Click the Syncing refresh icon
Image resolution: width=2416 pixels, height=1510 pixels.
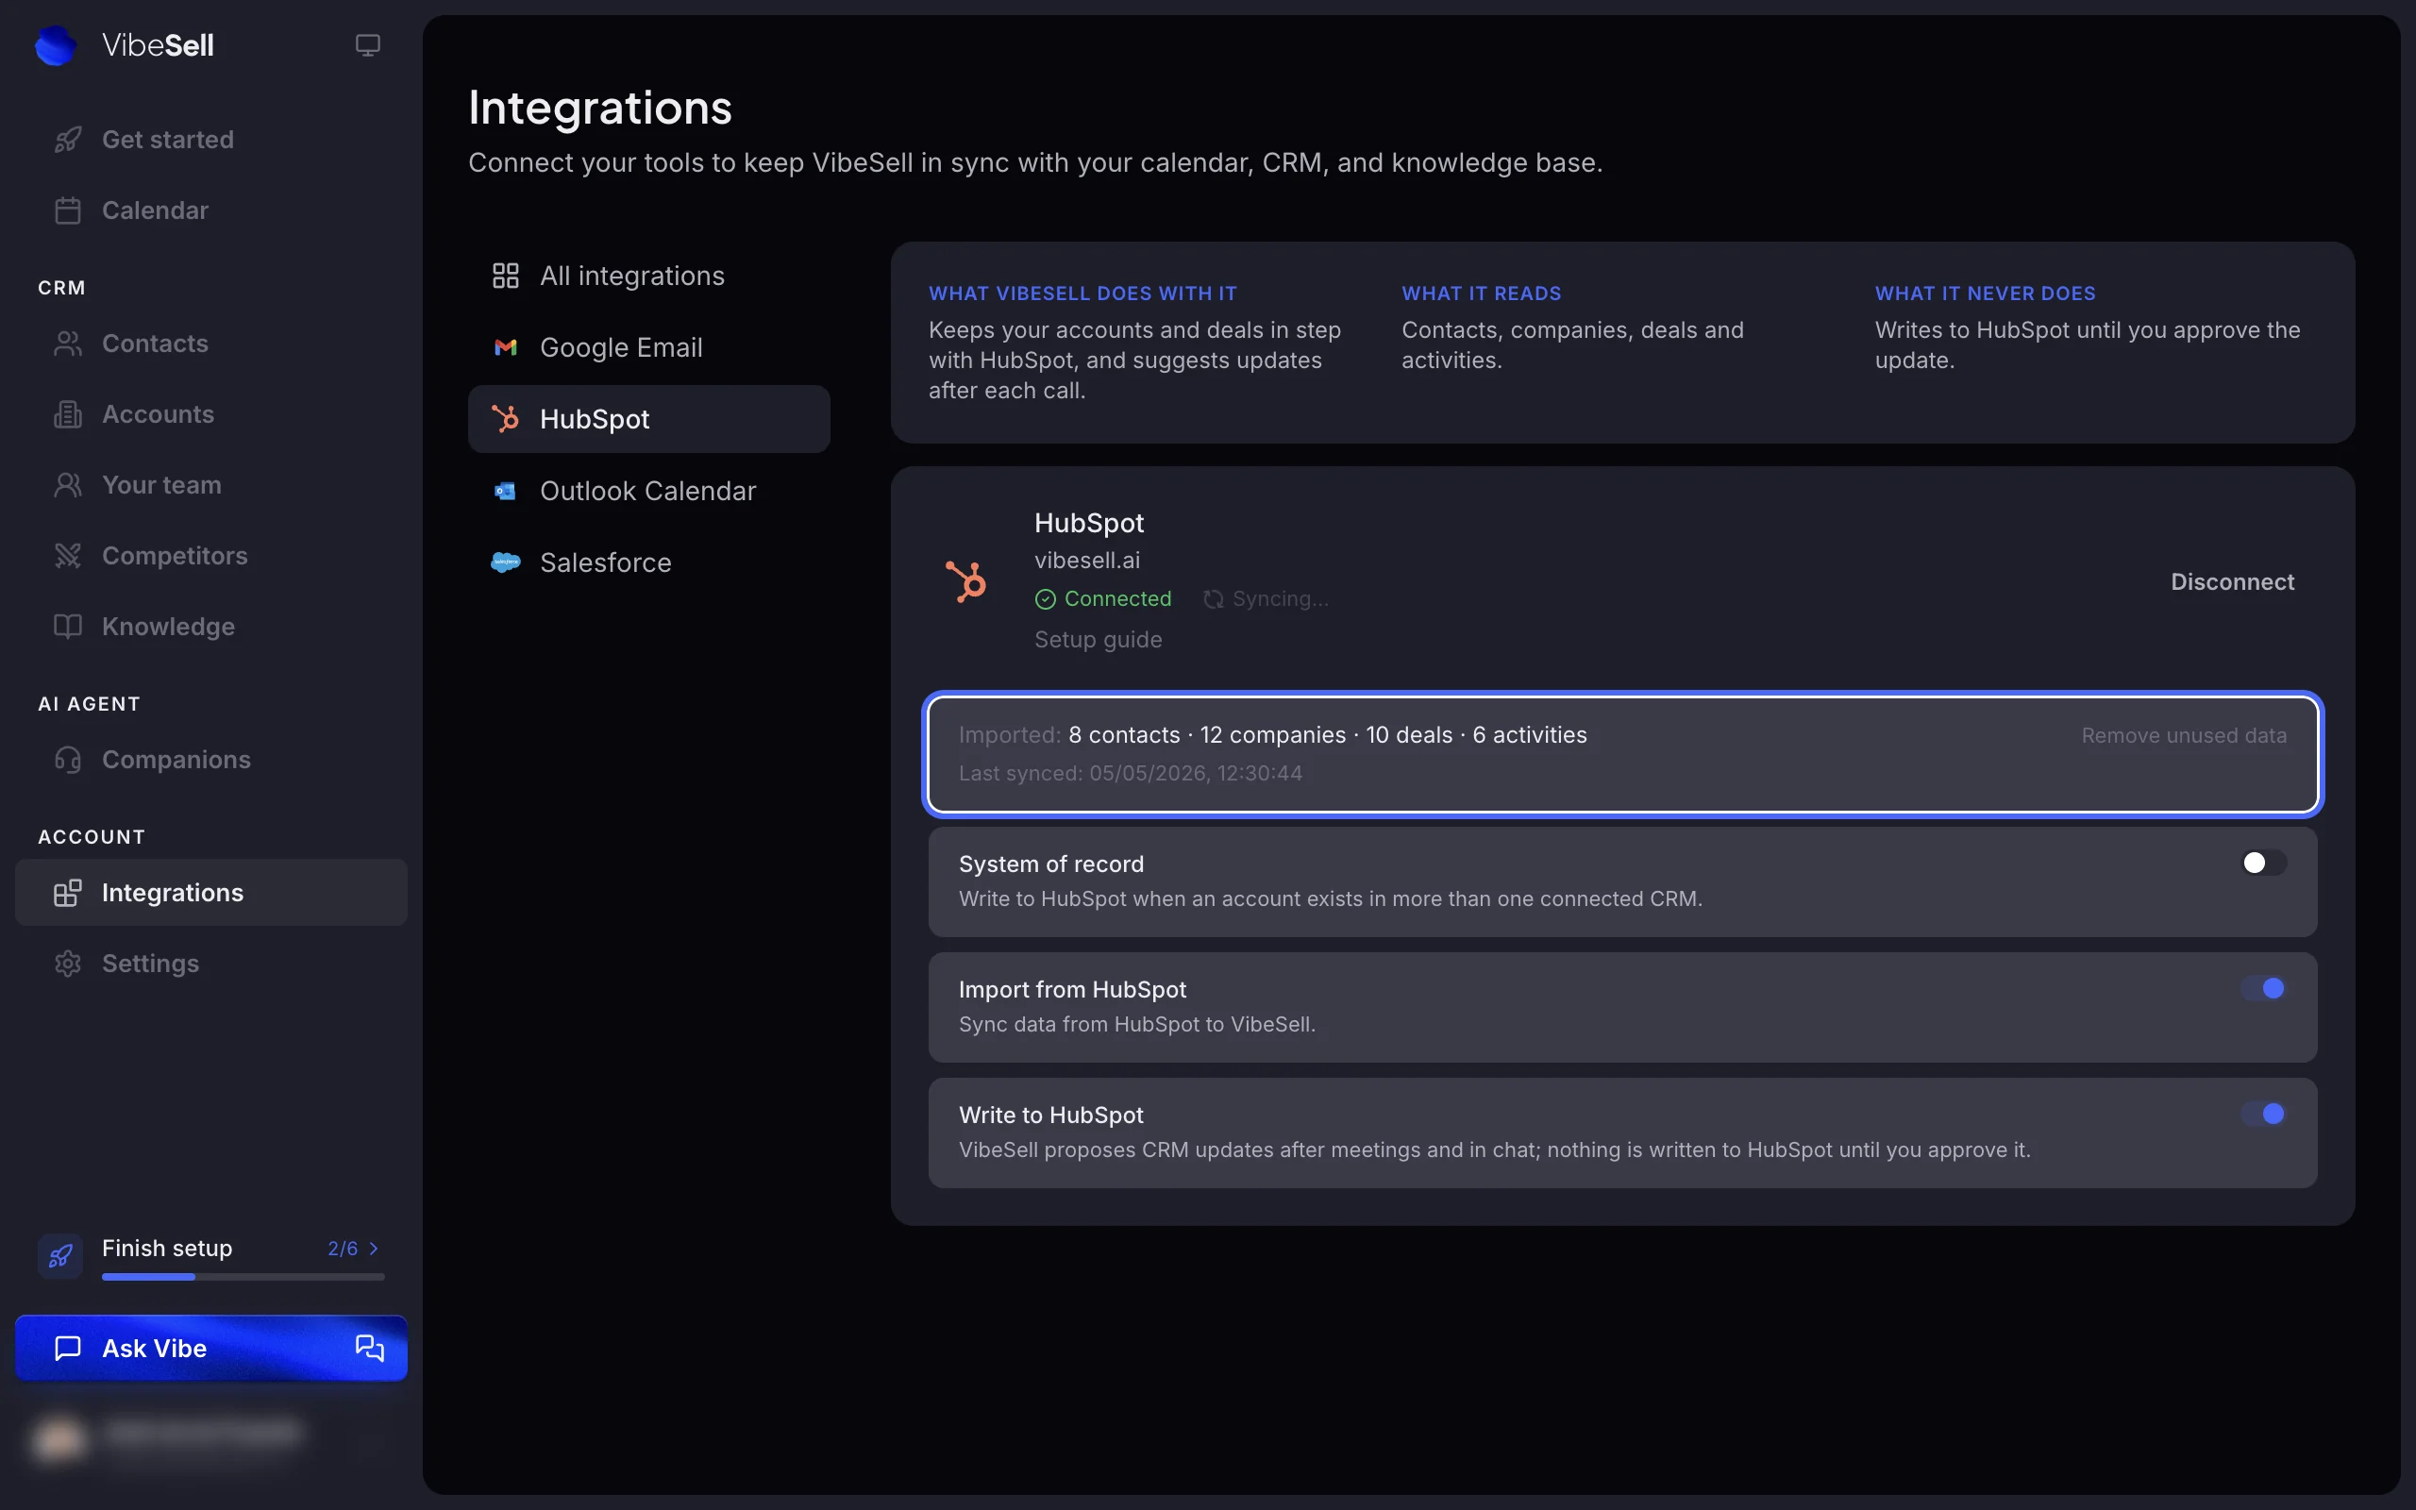pyautogui.click(x=1213, y=599)
